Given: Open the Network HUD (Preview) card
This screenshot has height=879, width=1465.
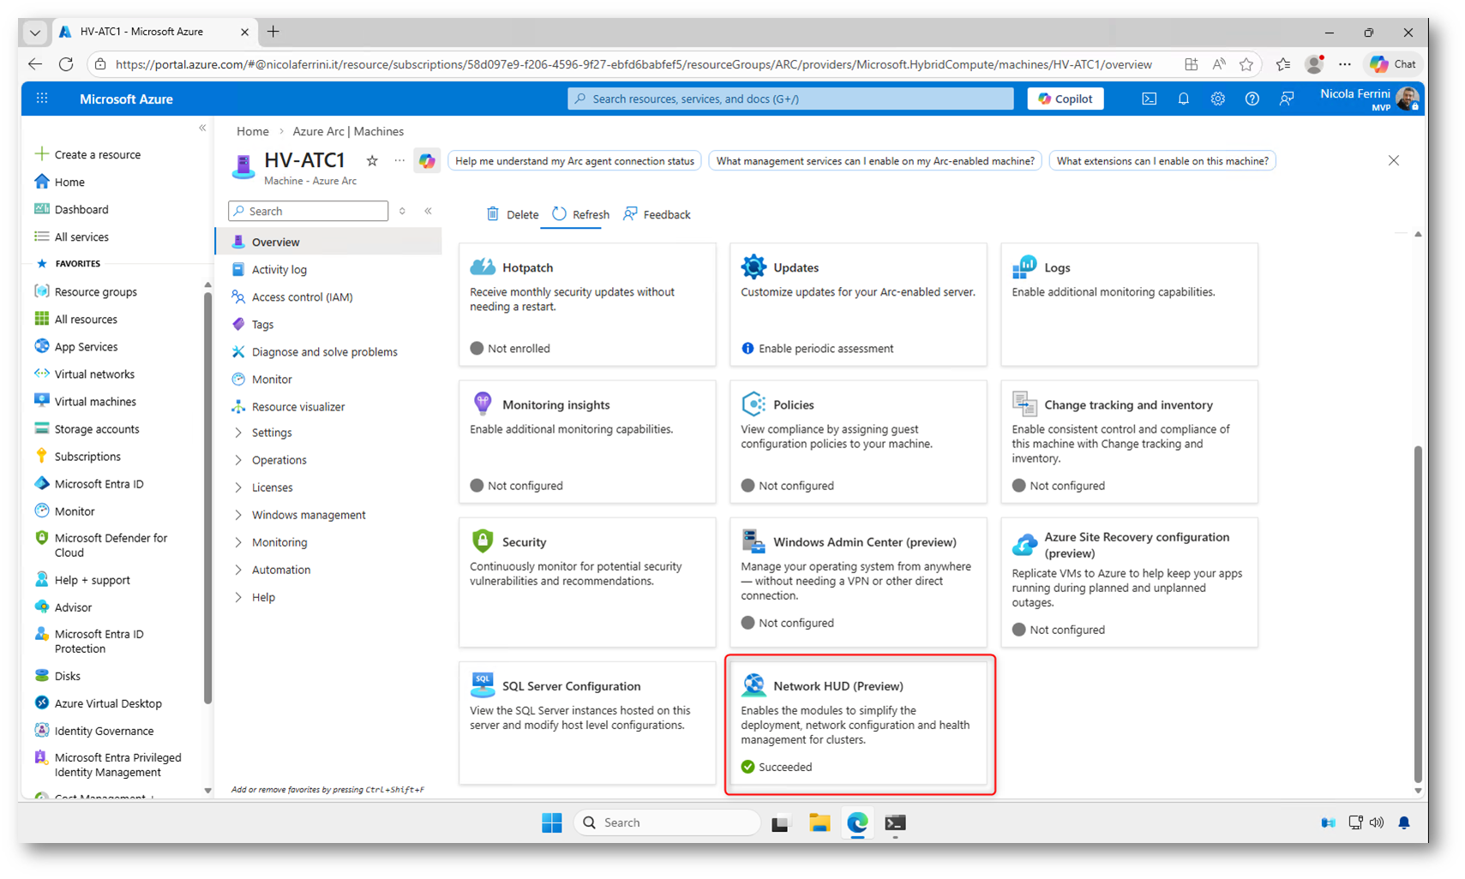Looking at the screenshot, I should pos(858,722).
